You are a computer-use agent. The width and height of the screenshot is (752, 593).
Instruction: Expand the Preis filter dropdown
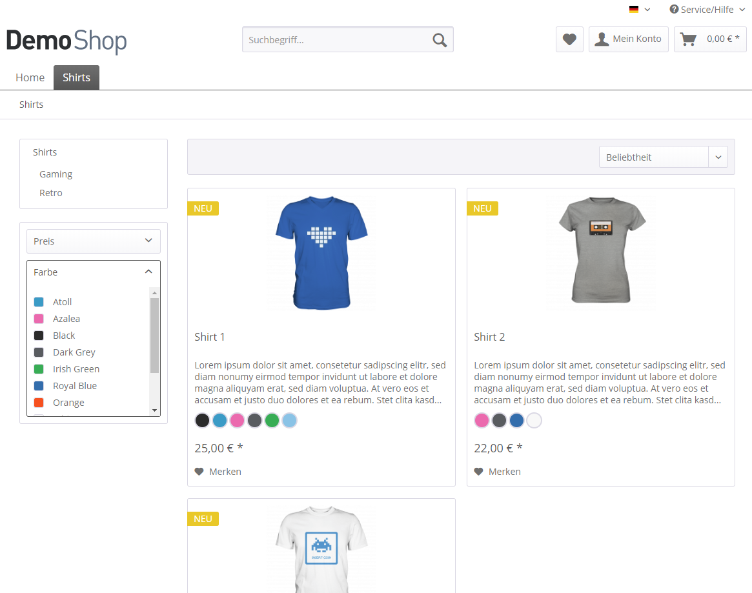click(94, 241)
